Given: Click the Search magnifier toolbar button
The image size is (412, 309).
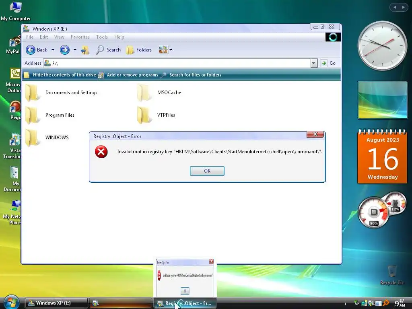Looking at the screenshot, I should [108, 49].
